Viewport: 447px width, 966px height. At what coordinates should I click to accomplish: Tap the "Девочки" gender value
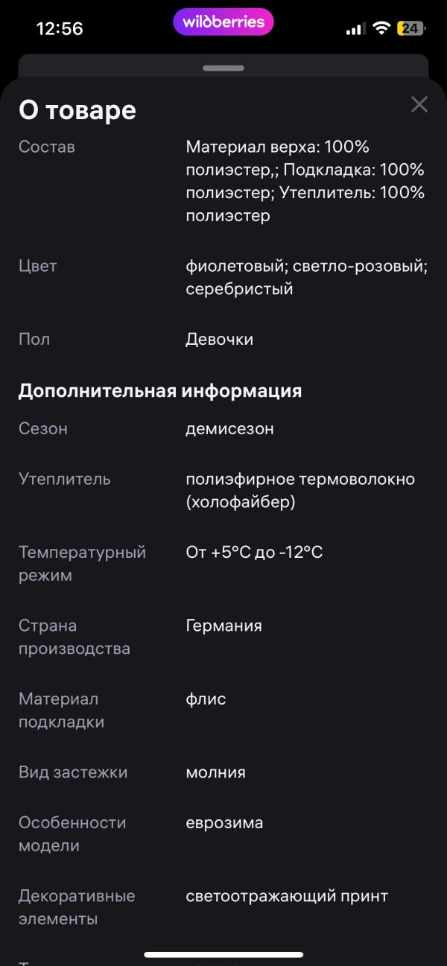pyautogui.click(x=219, y=340)
